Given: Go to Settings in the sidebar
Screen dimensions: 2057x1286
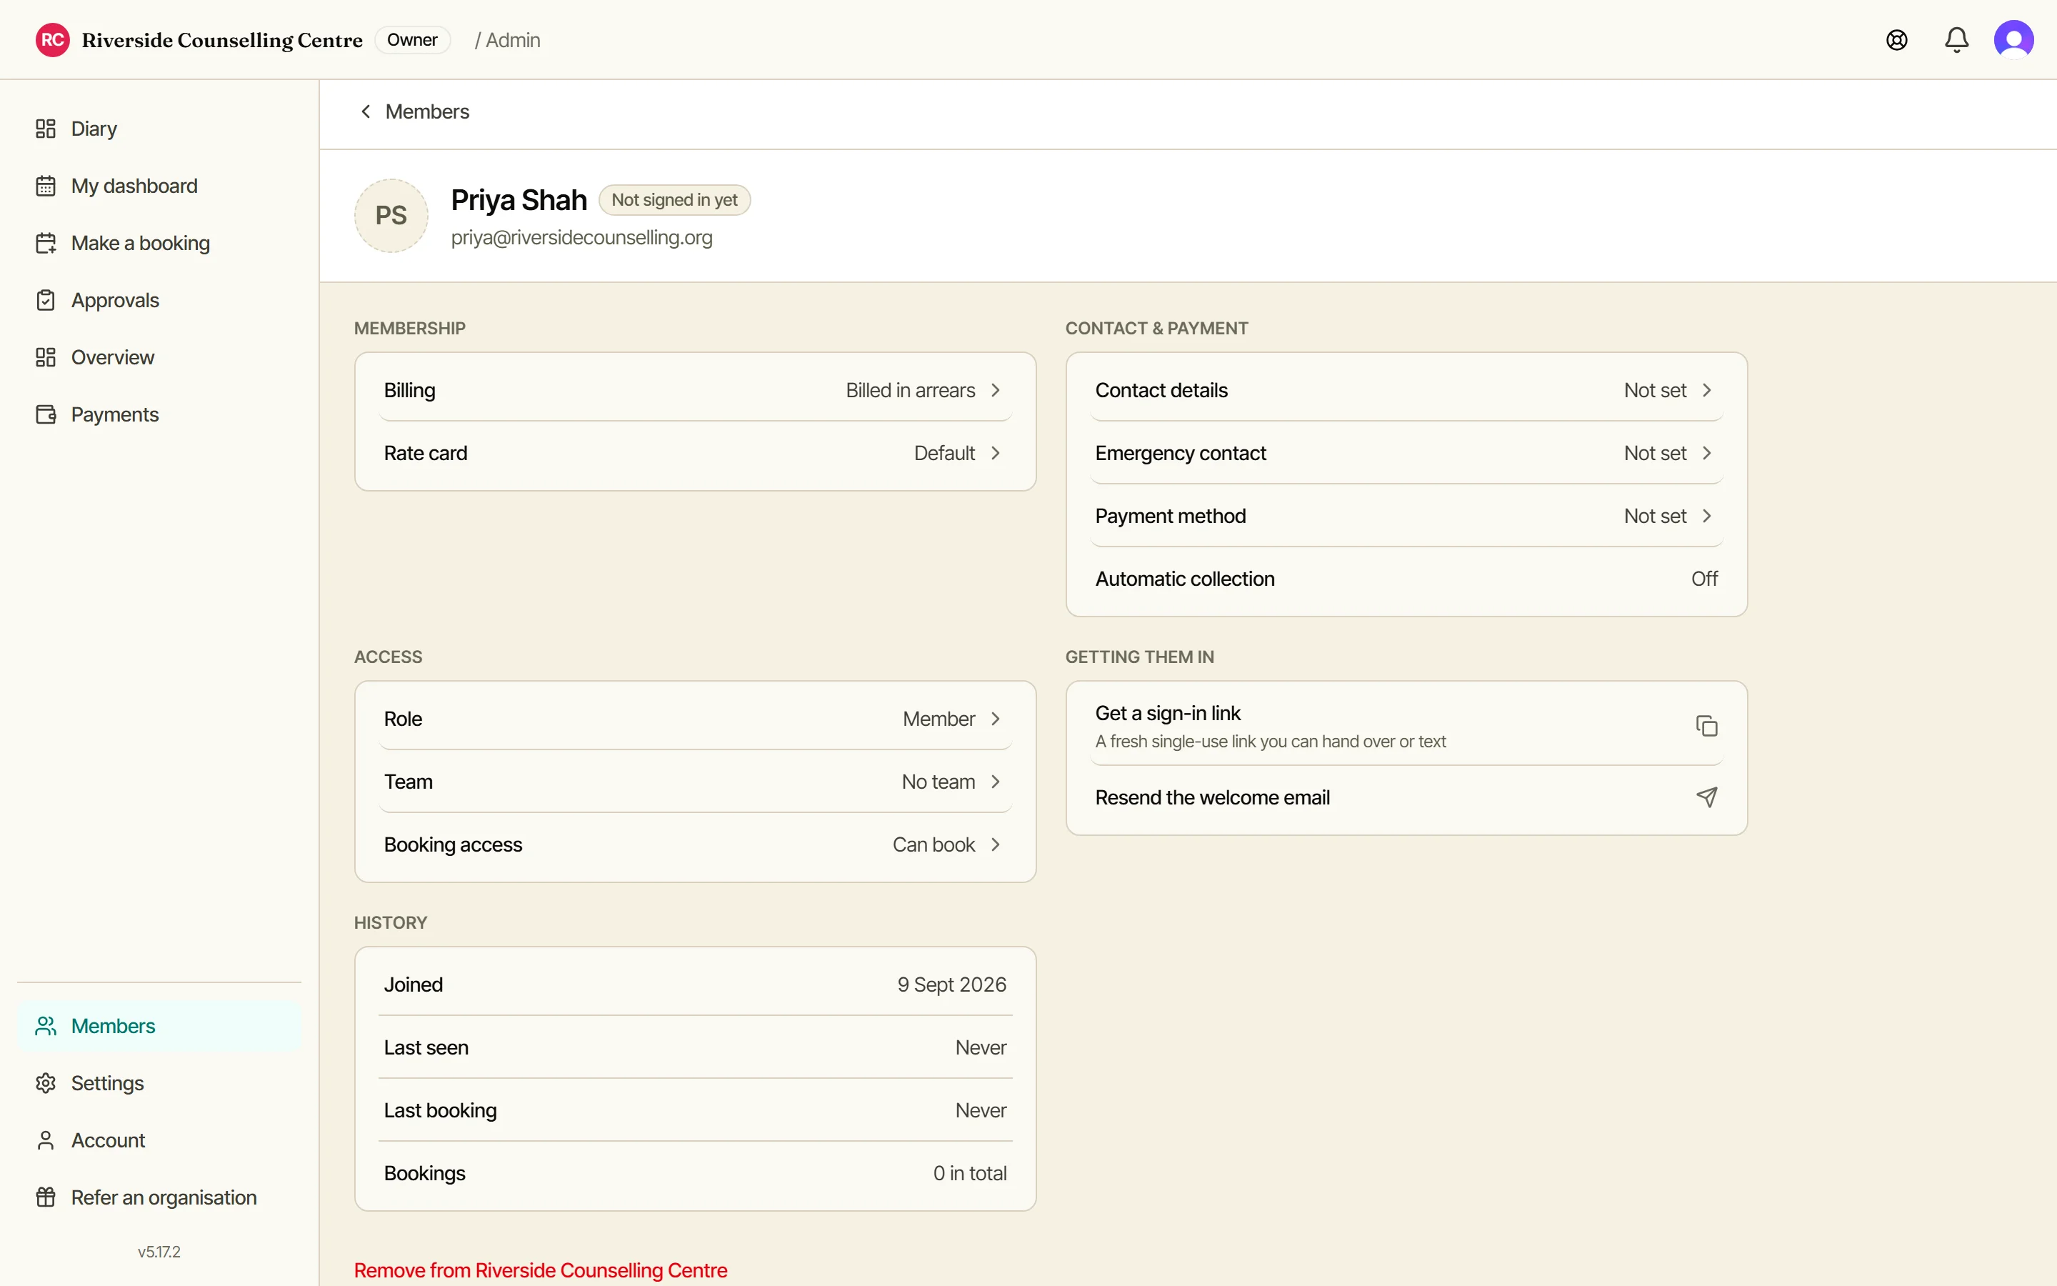Looking at the screenshot, I should pos(159,1082).
